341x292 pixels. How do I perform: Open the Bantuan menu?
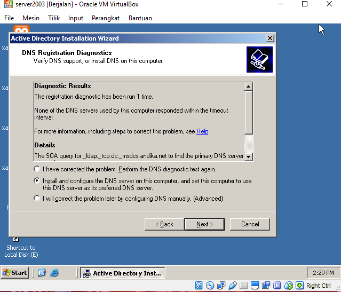pyautogui.click(x=140, y=18)
